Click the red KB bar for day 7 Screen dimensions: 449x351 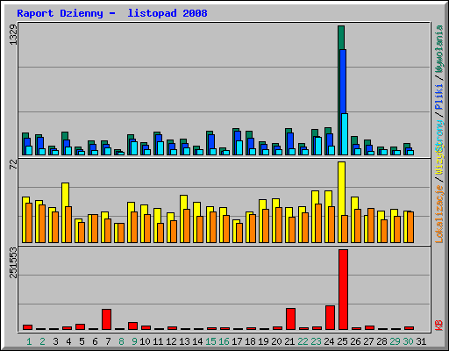[x=106, y=319]
